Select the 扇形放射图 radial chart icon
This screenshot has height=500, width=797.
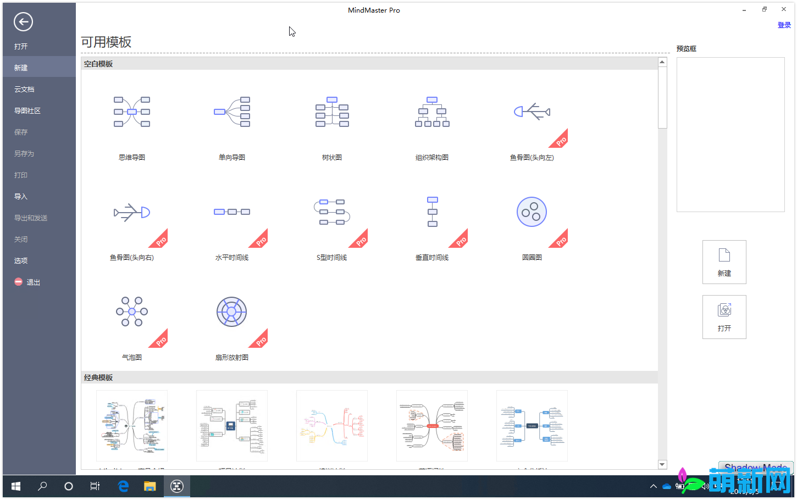point(231,312)
